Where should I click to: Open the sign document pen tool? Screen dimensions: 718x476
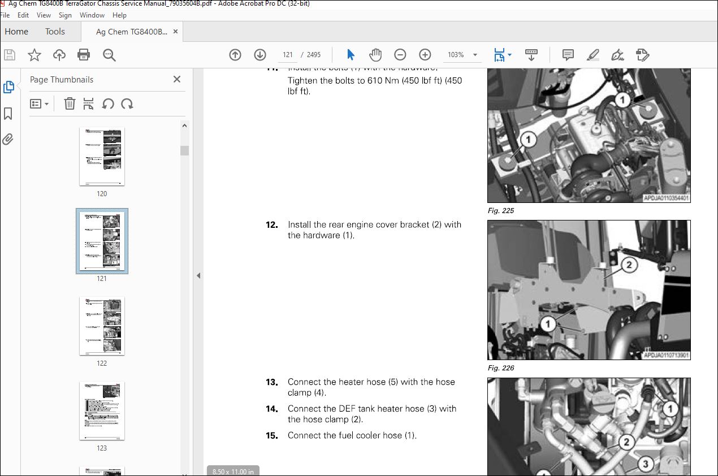coord(617,55)
